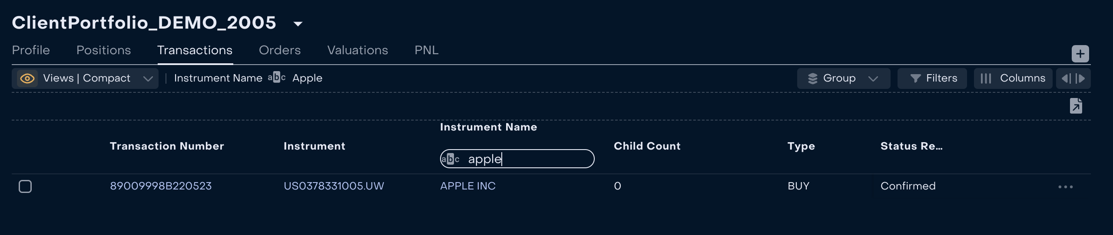Open the APPLE INC instrument link
Viewport: 1113px width, 235px height.
(x=467, y=186)
